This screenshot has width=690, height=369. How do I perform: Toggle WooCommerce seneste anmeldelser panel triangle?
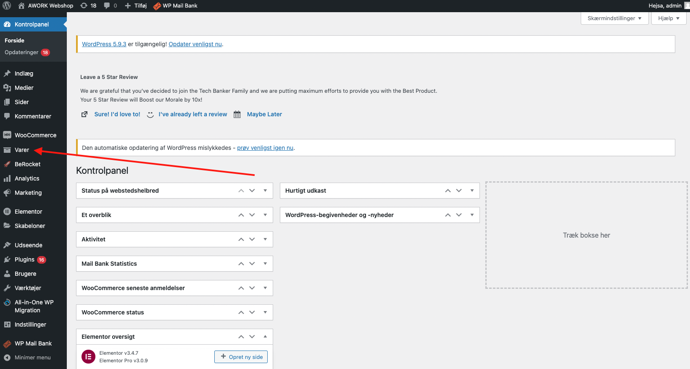pyautogui.click(x=265, y=288)
